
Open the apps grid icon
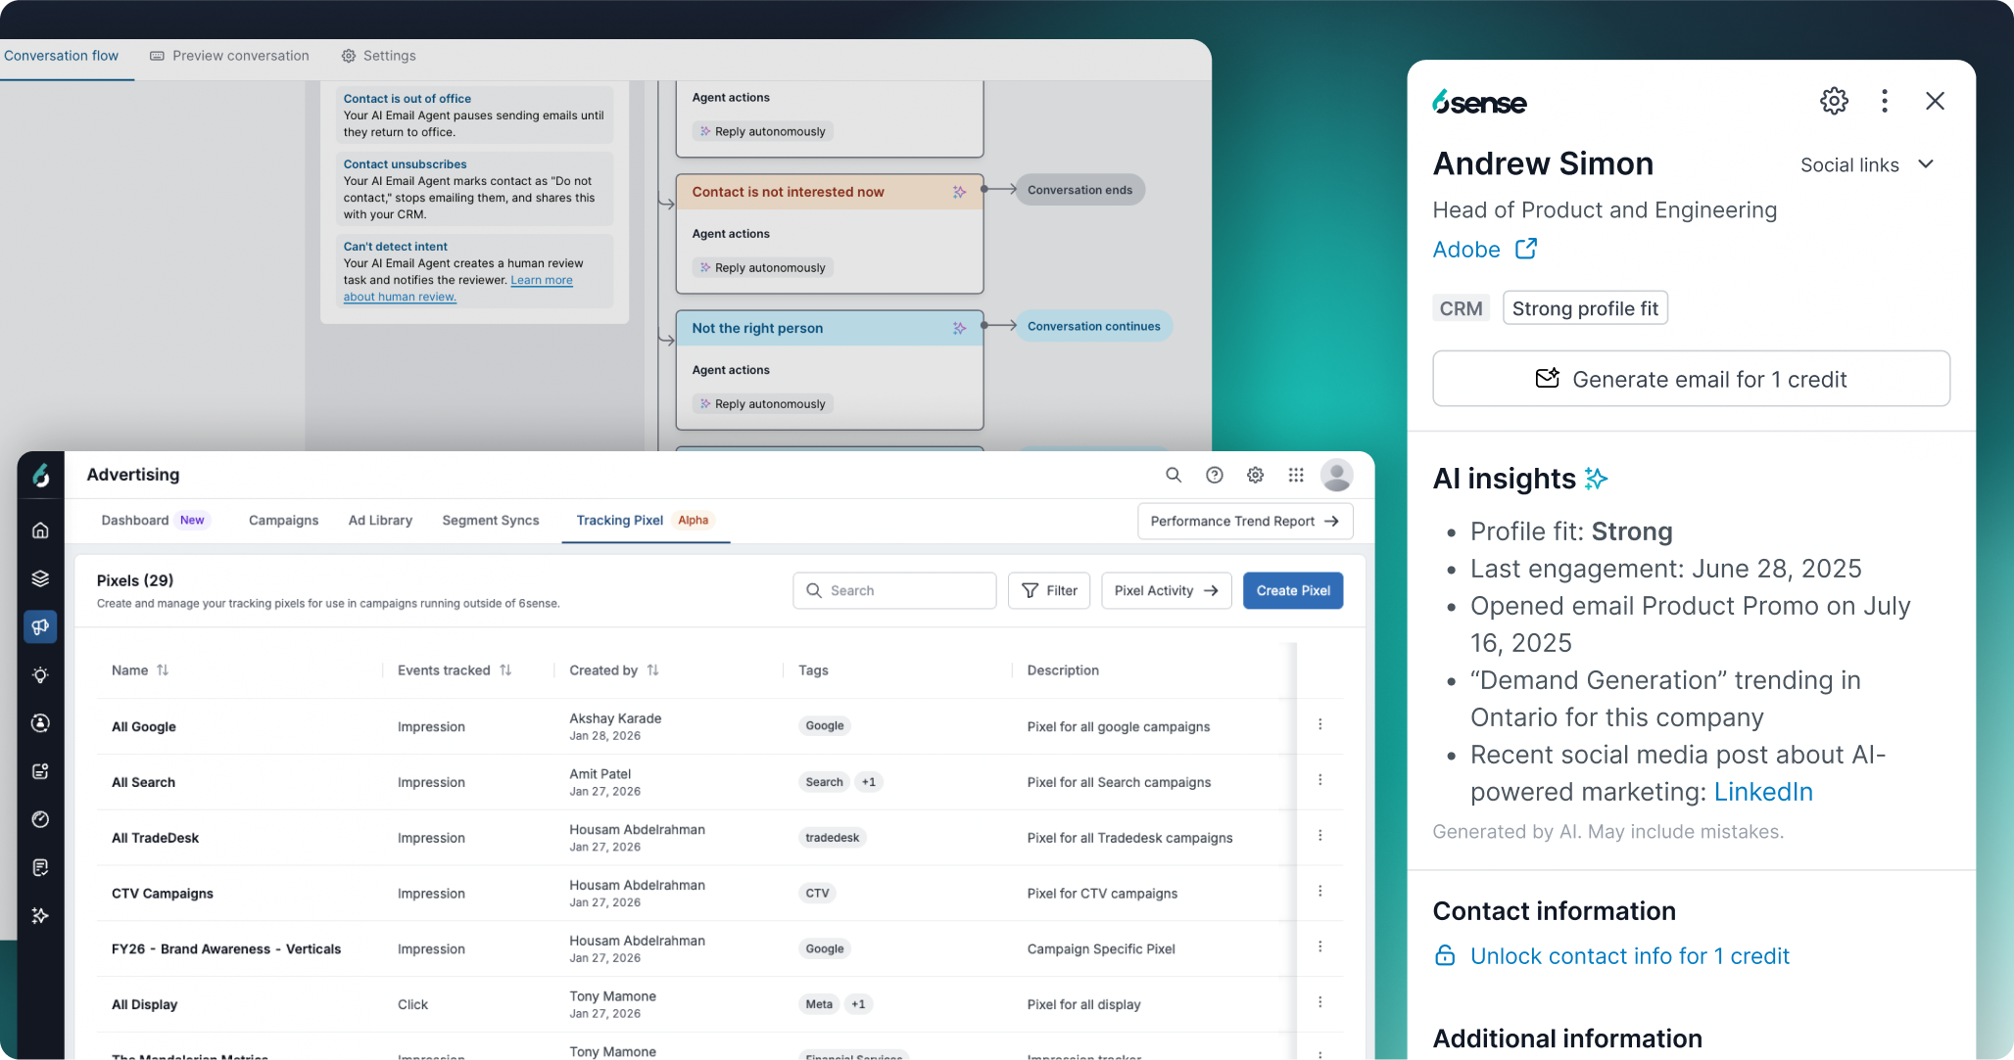click(1296, 475)
